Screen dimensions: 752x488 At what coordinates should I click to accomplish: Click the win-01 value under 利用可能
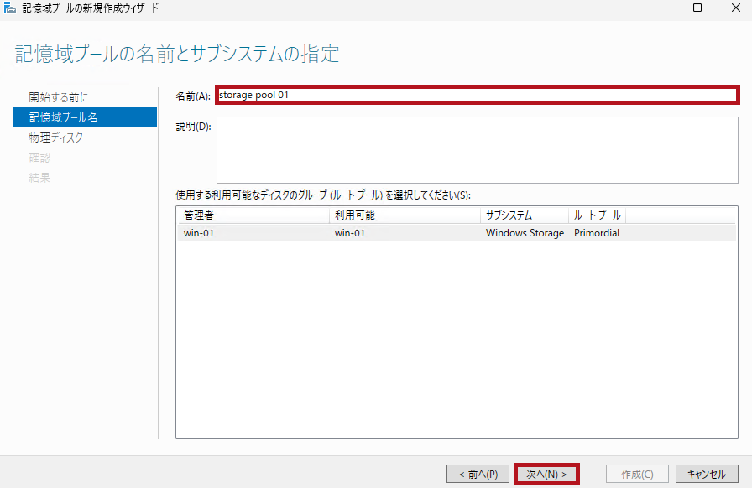(x=349, y=233)
